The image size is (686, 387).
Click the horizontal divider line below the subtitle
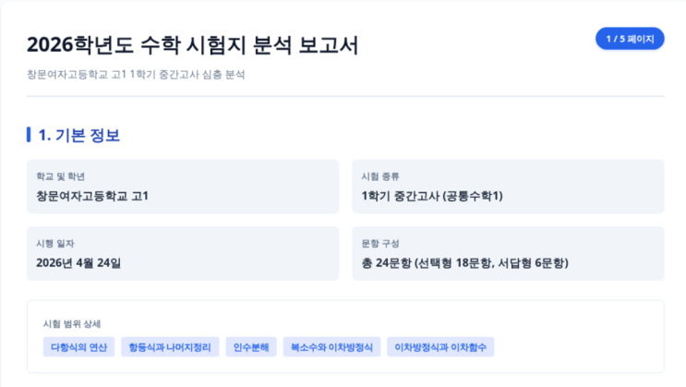(x=345, y=96)
